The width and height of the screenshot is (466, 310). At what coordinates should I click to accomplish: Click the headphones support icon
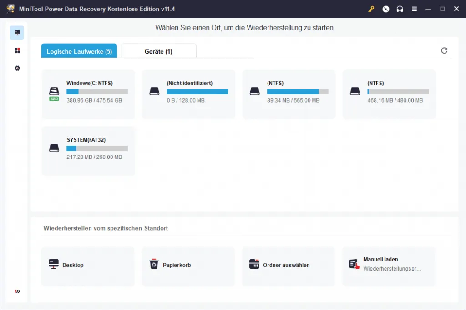click(x=400, y=9)
